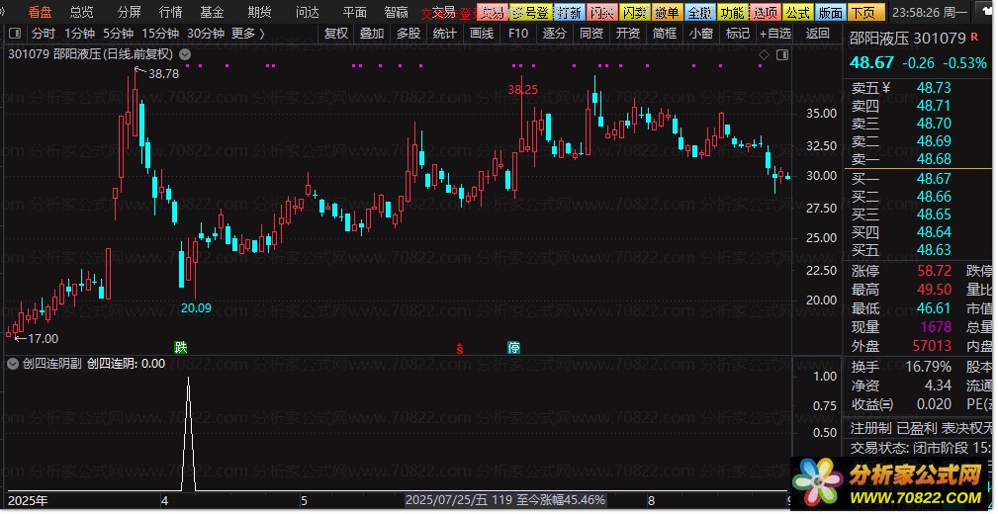Open the 问达 menu
998x514 pixels.
308,12
